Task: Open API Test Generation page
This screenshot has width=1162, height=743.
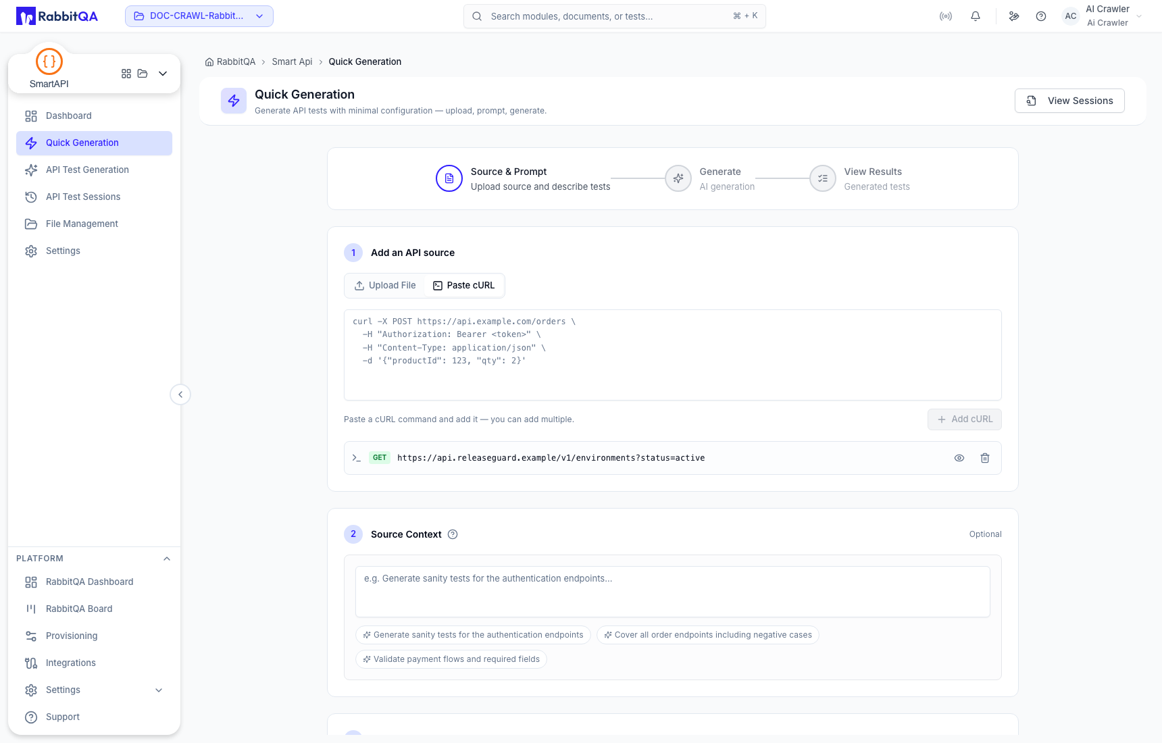Action: (94, 170)
